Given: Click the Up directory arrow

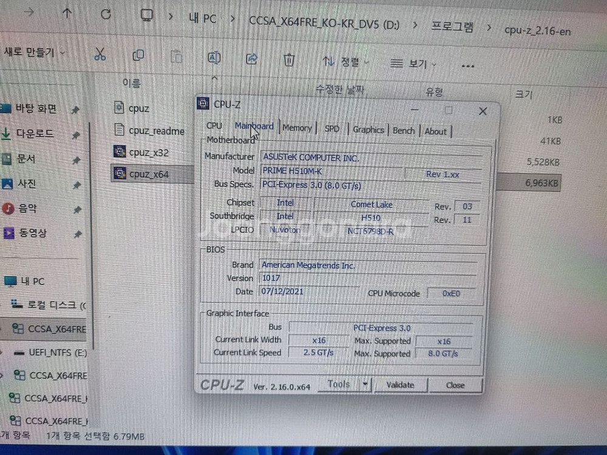Looking at the screenshot, I should pyautogui.click(x=67, y=13).
